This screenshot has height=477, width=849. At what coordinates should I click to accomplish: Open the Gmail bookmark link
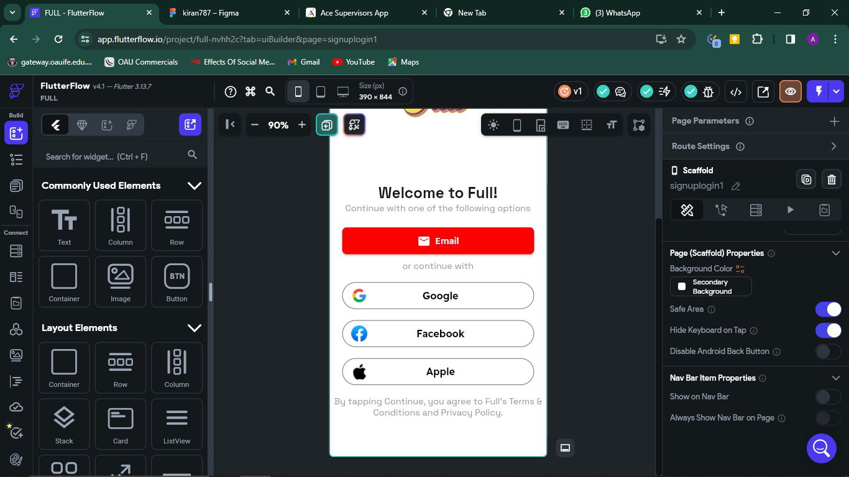click(303, 62)
